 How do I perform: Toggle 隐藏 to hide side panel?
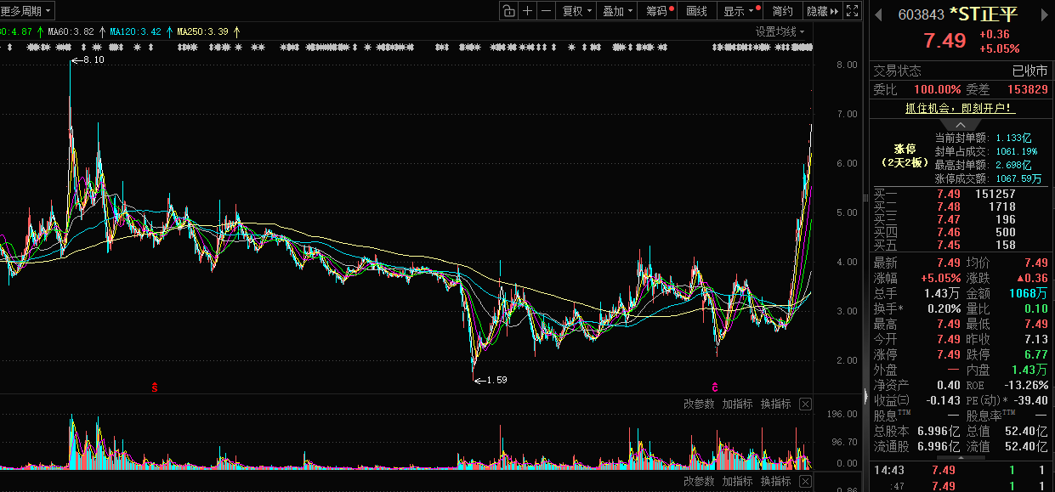click(822, 11)
